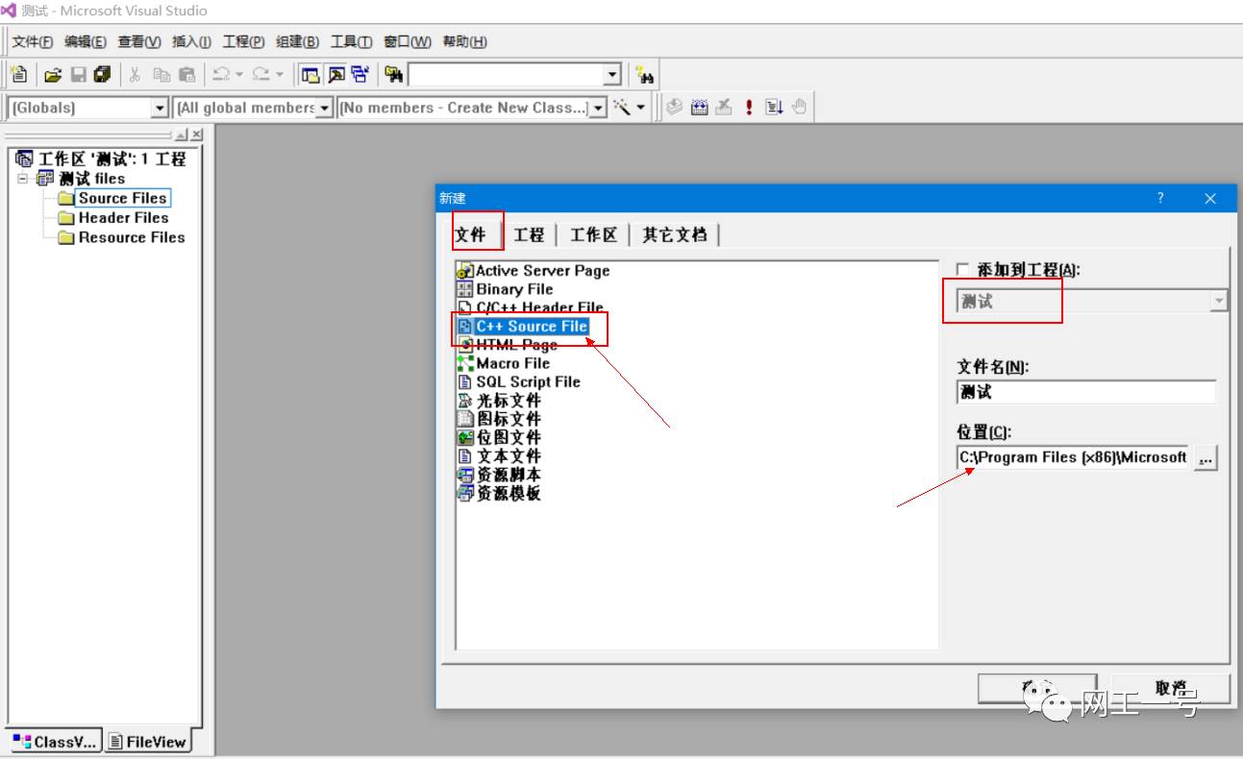Click the Paste clipboard icon
Viewport: 1243px width, 759px height.
[x=187, y=74]
